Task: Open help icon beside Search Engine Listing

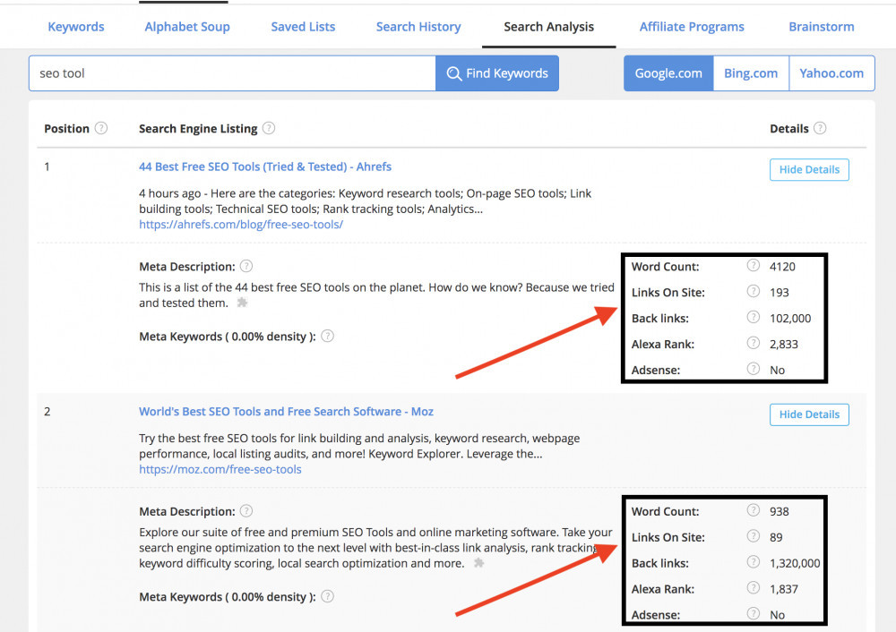Action: [269, 128]
